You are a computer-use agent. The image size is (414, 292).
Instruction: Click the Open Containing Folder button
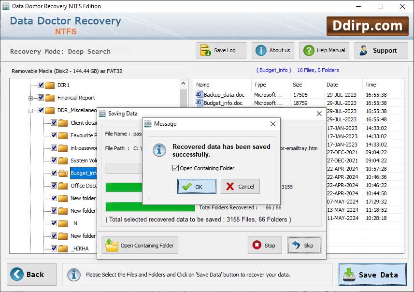click(140, 245)
